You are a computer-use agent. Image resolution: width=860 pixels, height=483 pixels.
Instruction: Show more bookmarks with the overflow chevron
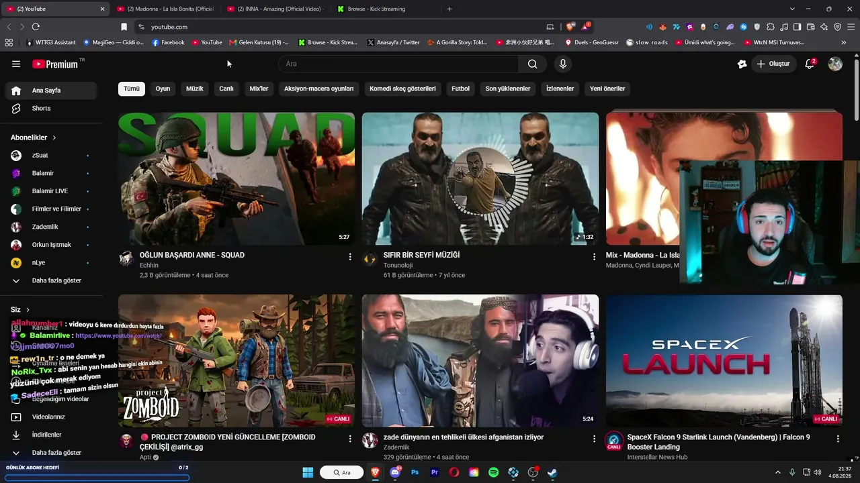[844, 42]
